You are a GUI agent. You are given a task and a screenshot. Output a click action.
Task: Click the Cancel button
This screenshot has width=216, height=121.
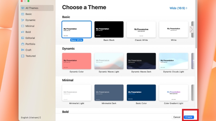[177, 117]
